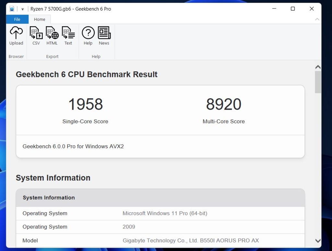Click the Upload button in Browser group
Screen dimensions: 332x251
[x=16, y=36]
